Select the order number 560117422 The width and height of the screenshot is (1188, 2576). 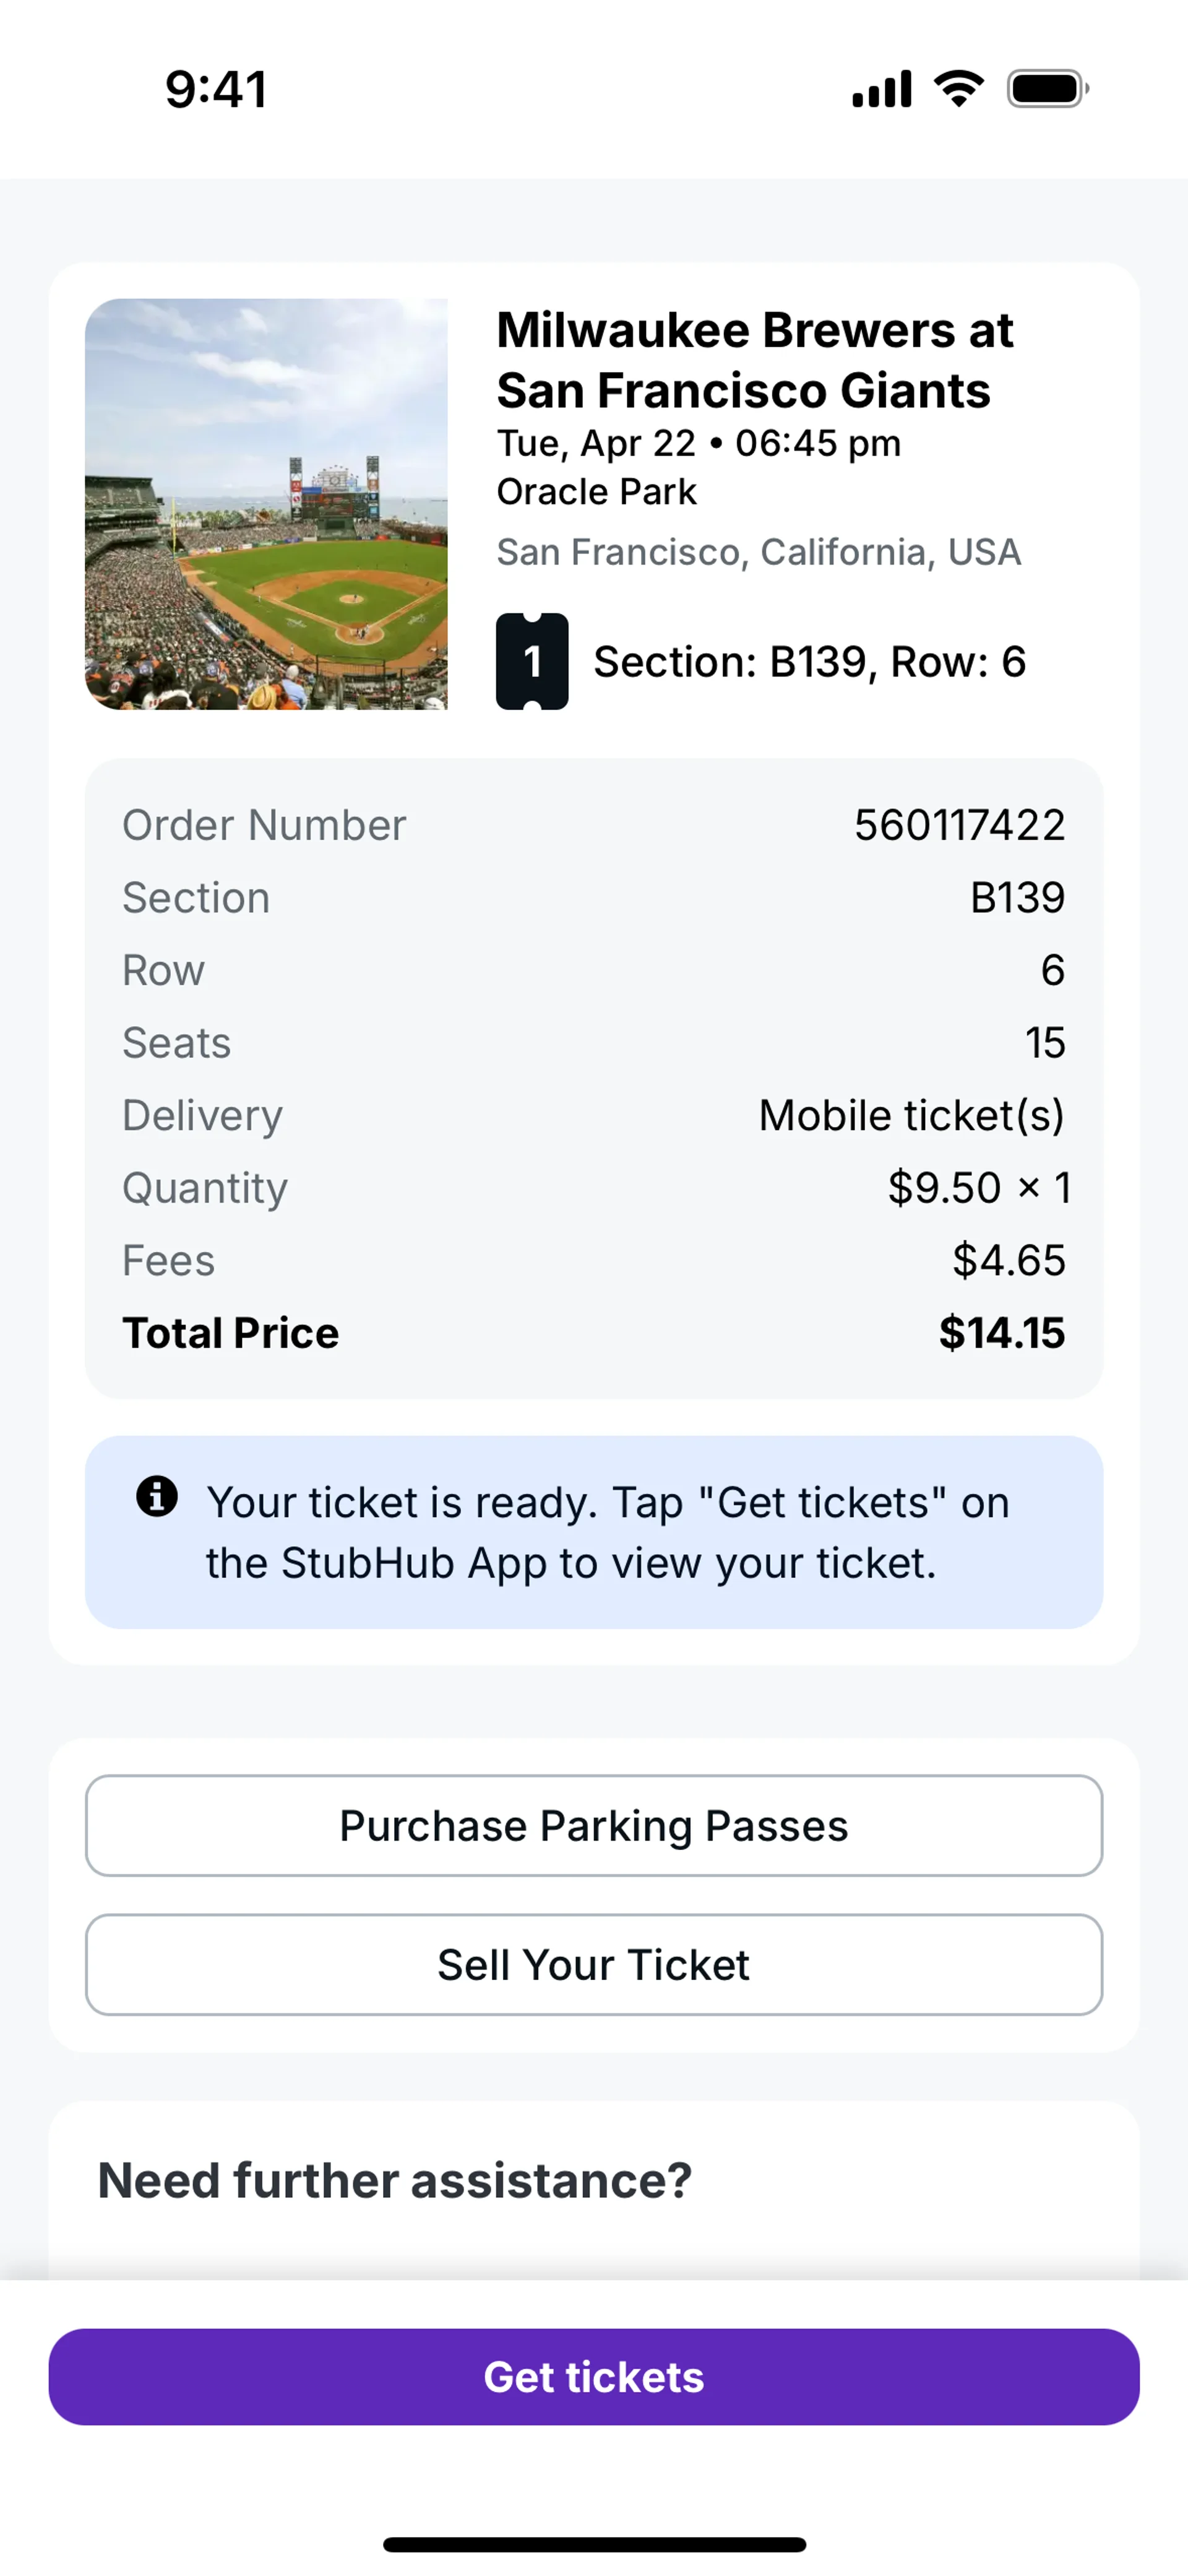[959, 825]
